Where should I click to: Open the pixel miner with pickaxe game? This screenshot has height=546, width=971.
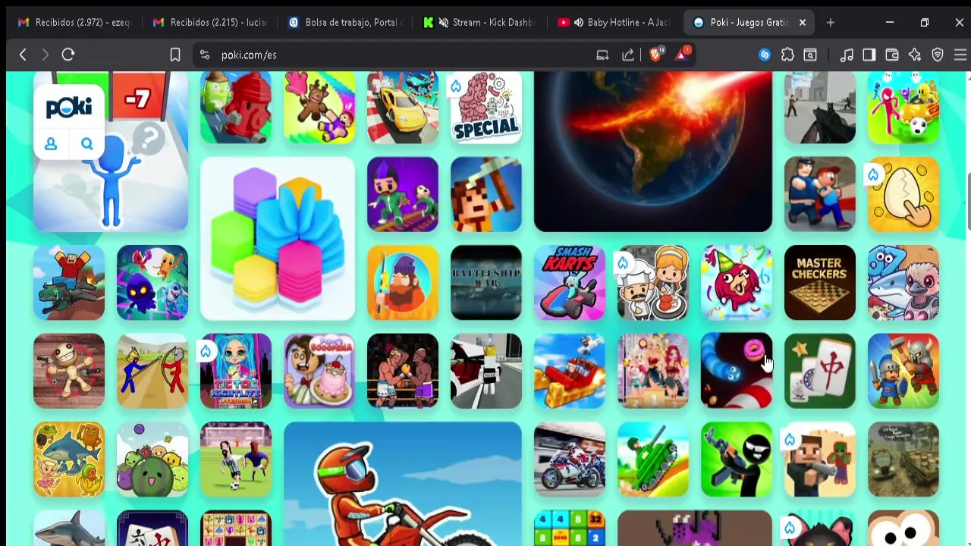tap(486, 195)
